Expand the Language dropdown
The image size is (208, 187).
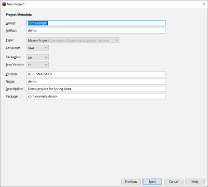pyautogui.click(x=37, y=48)
